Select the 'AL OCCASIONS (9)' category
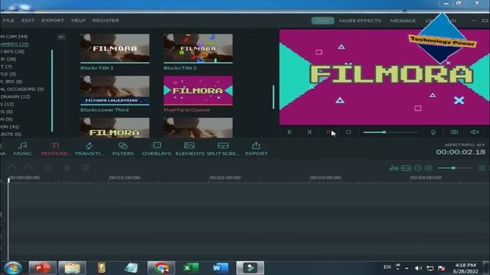Image resolution: width=490 pixels, height=275 pixels. click(22, 89)
